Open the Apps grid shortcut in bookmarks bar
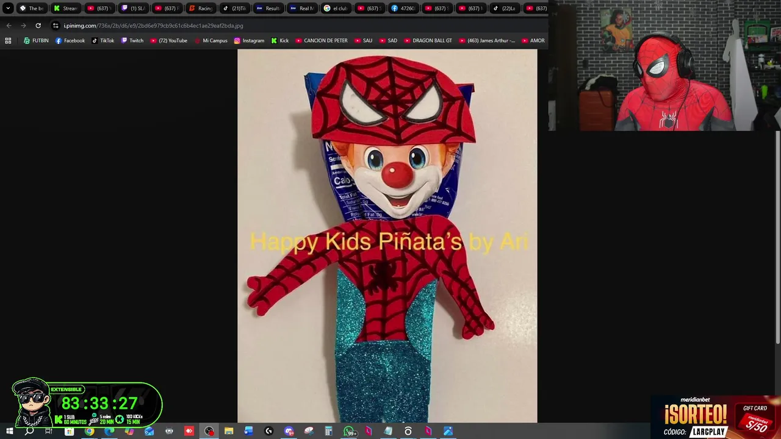Image resolution: width=781 pixels, height=439 pixels. [x=8, y=41]
